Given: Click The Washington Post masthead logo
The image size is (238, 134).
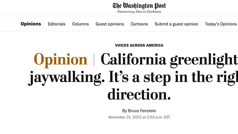Looking at the screenshot, I should click(x=139, y=6).
